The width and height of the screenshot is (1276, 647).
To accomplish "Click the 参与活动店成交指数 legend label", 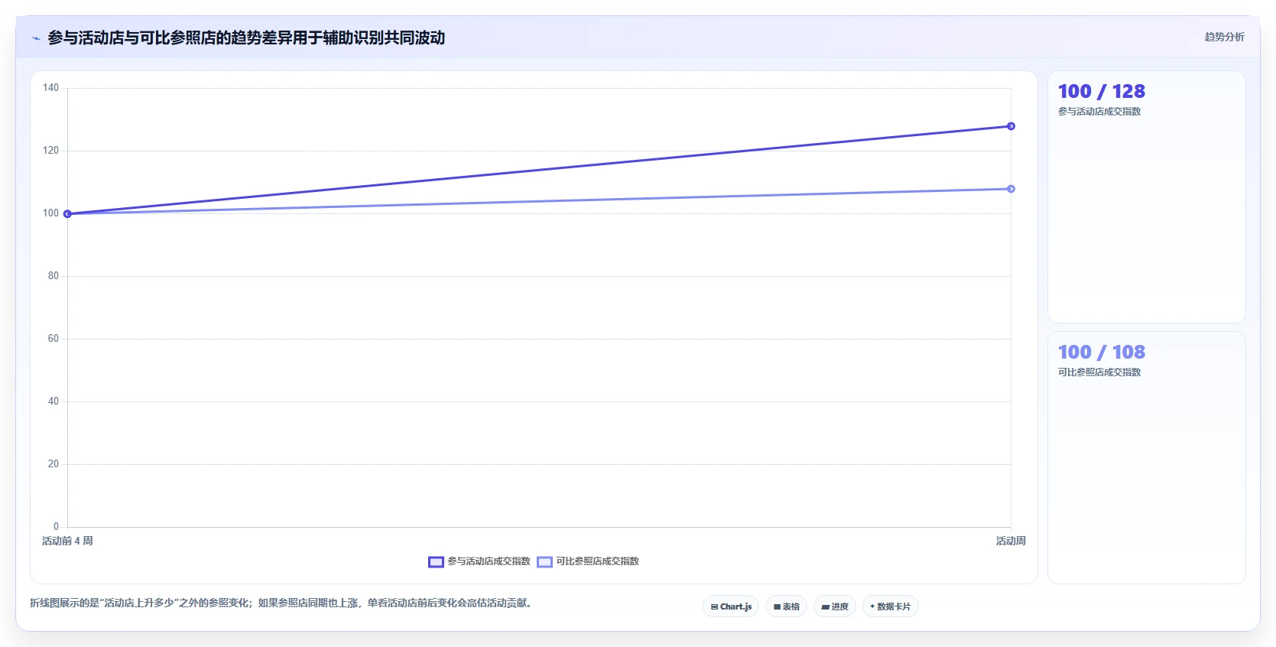I will point(489,561).
